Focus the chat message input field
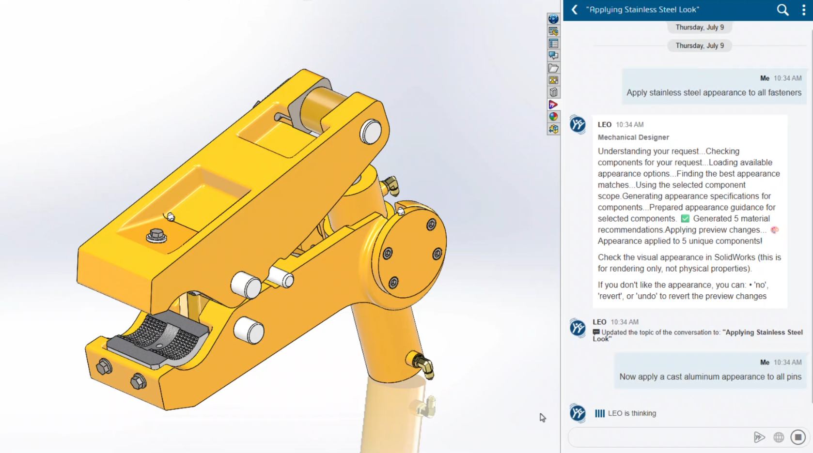 (659, 438)
